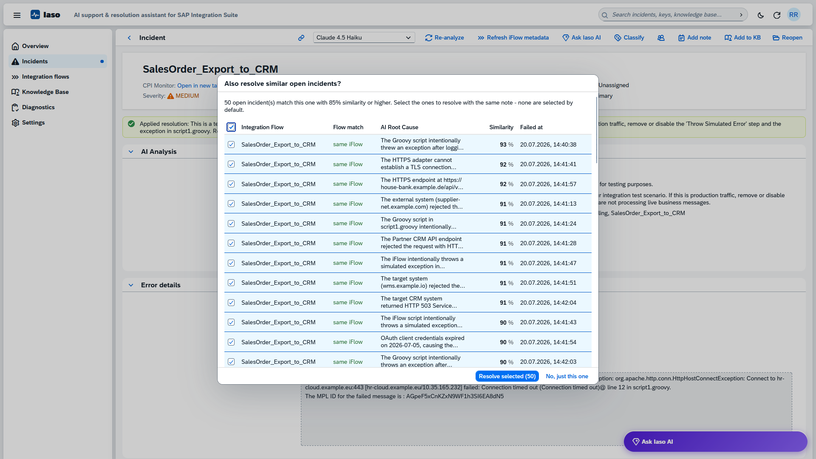Uncheck the incident failed at 14:41:24
816x459 pixels.
[x=231, y=224]
